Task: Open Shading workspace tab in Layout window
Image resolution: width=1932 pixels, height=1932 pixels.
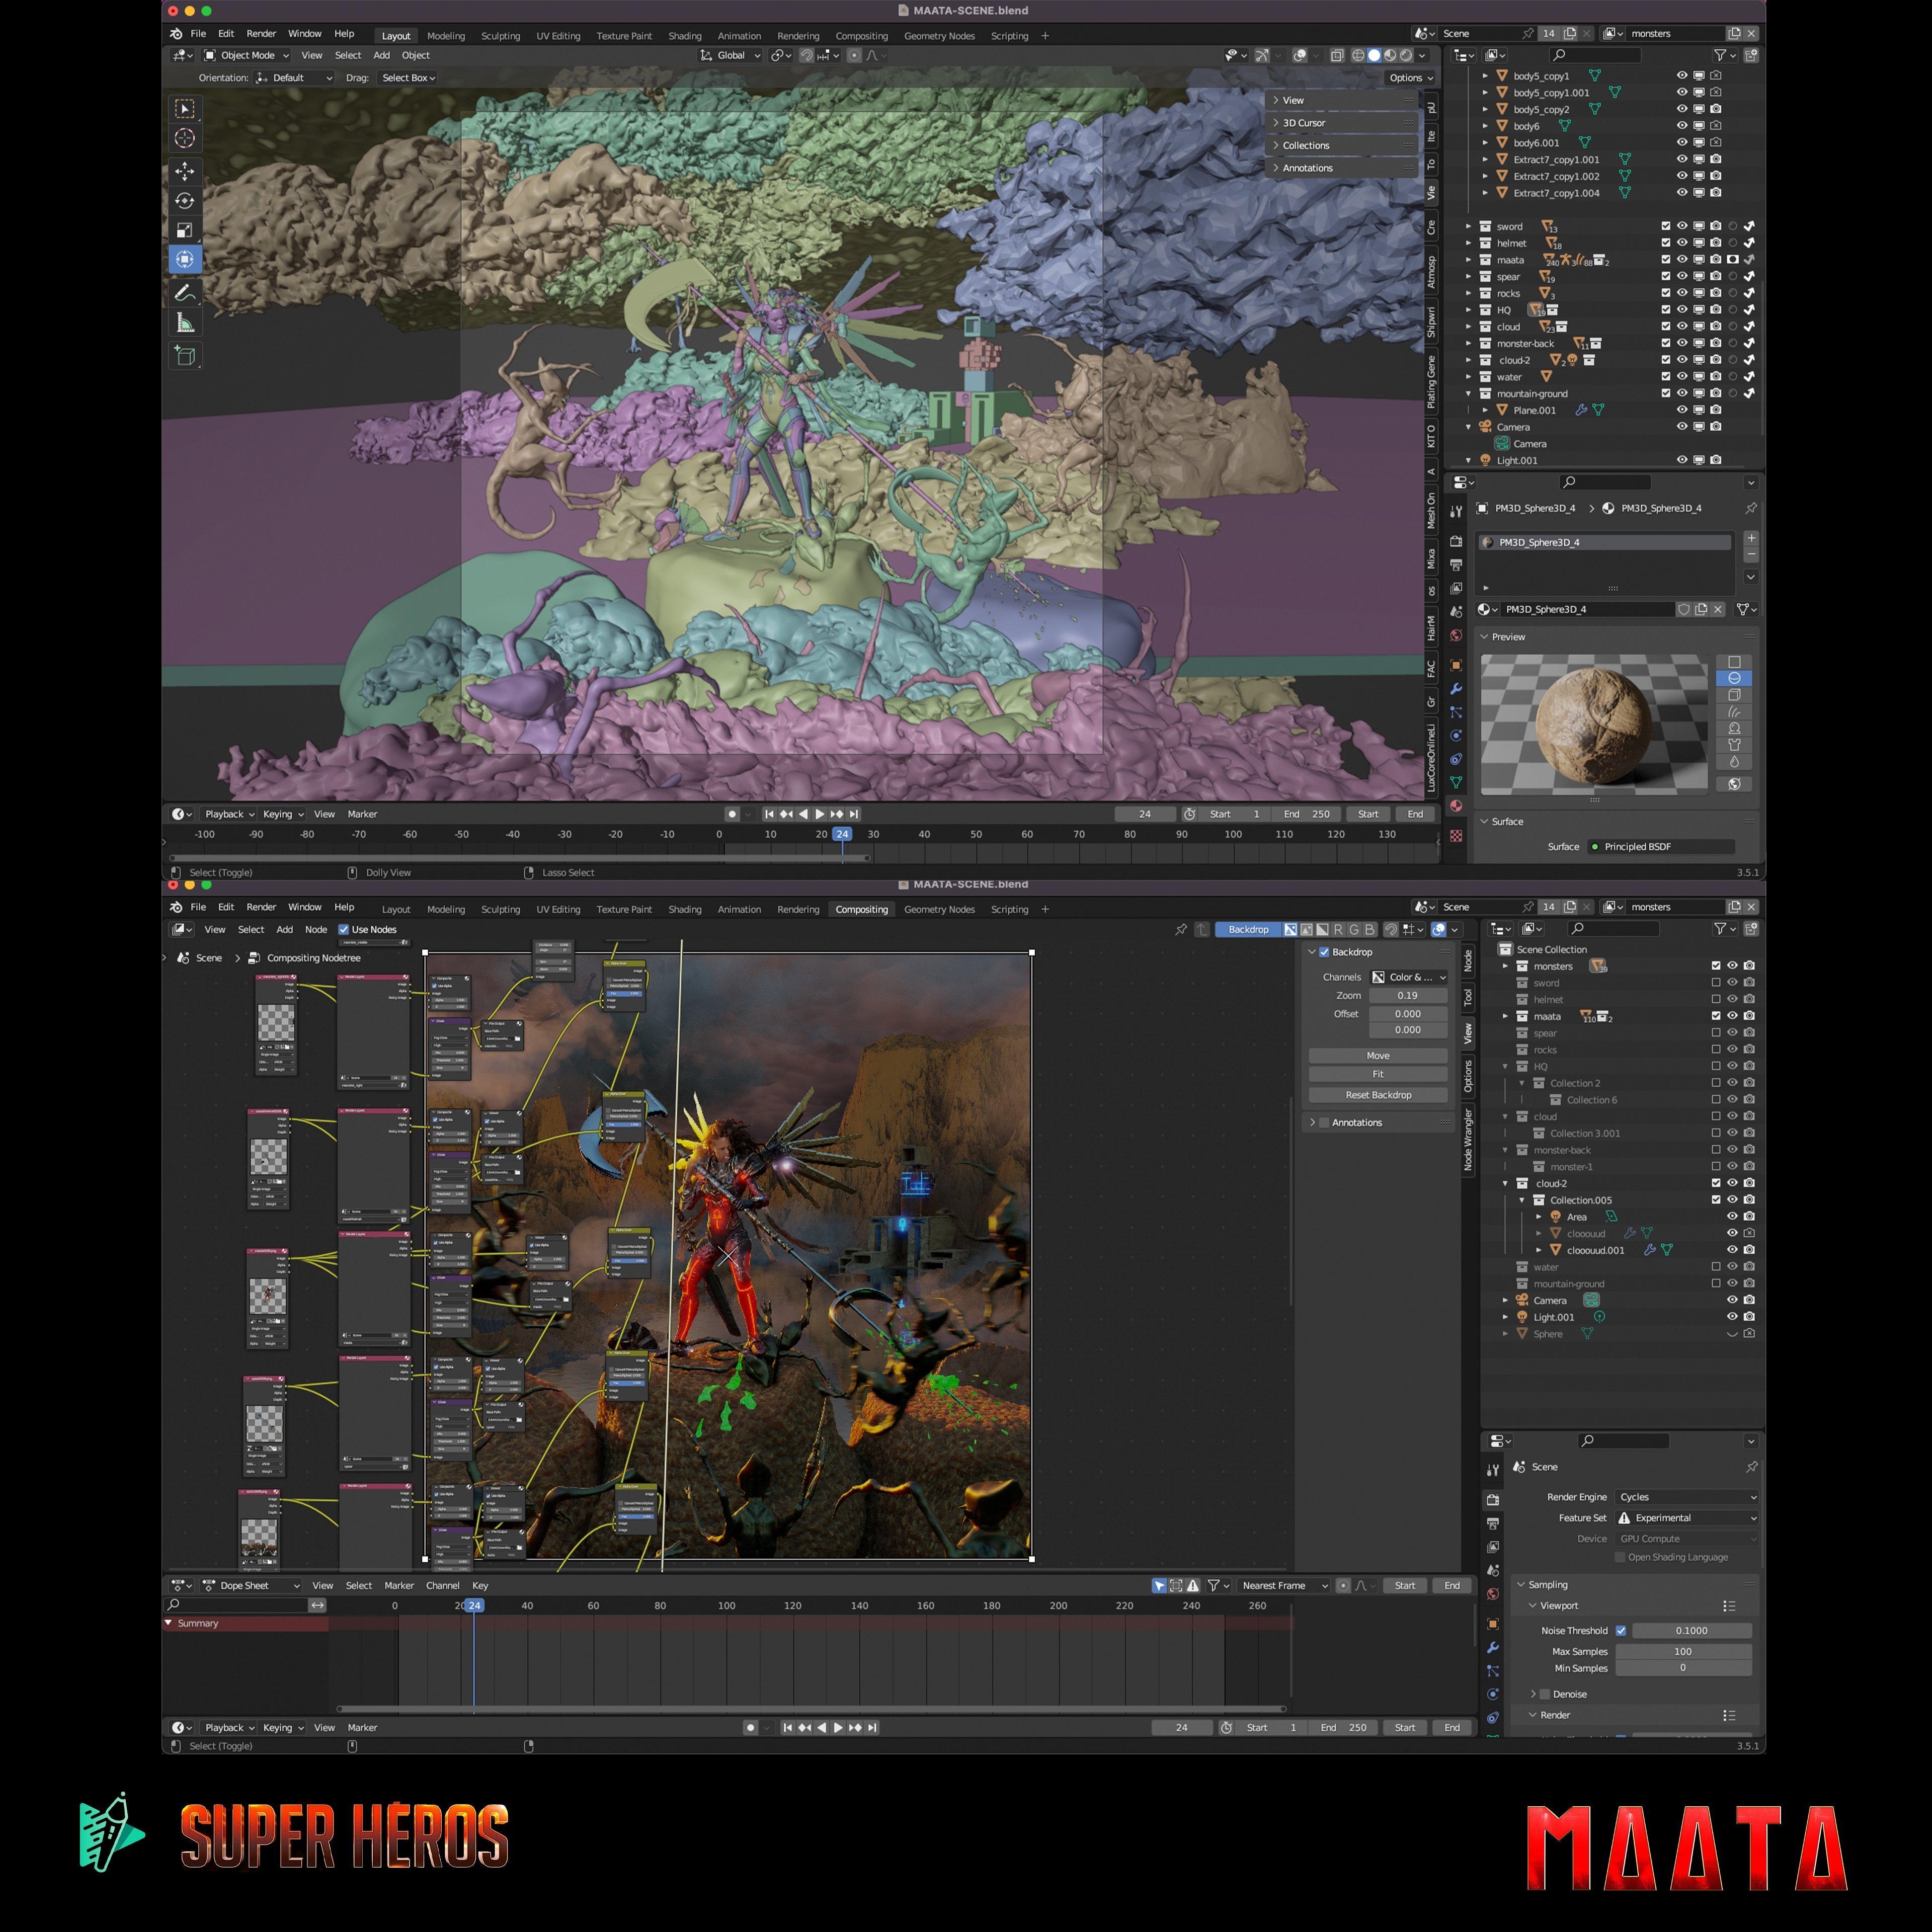Action: [685, 36]
